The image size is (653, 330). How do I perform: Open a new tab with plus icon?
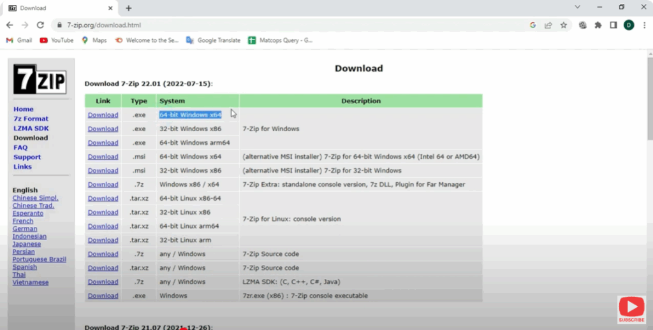pyautogui.click(x=129, y=8)
